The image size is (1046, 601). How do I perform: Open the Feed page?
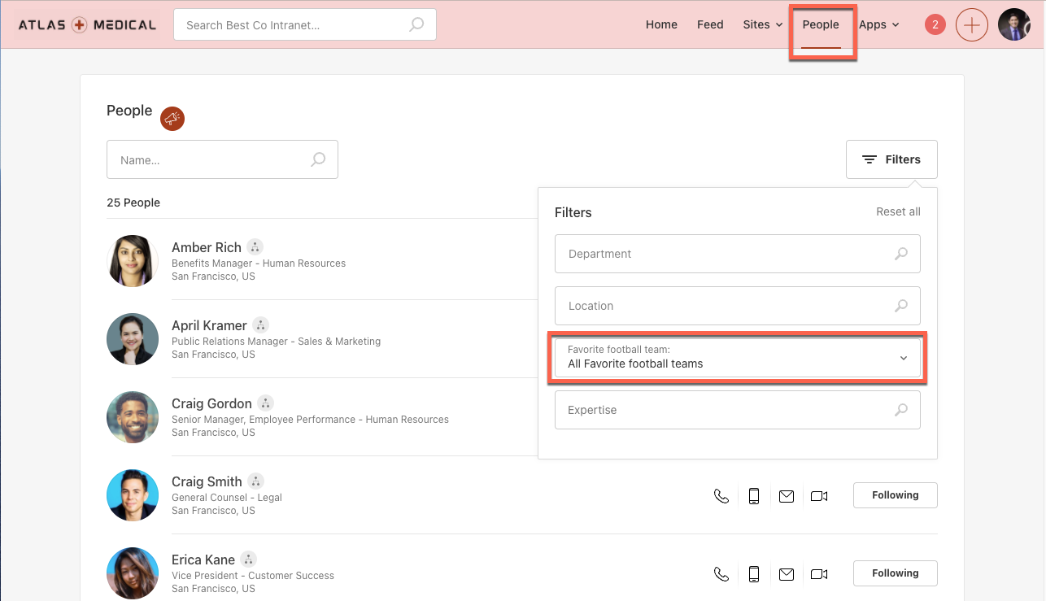coord(710,25)
